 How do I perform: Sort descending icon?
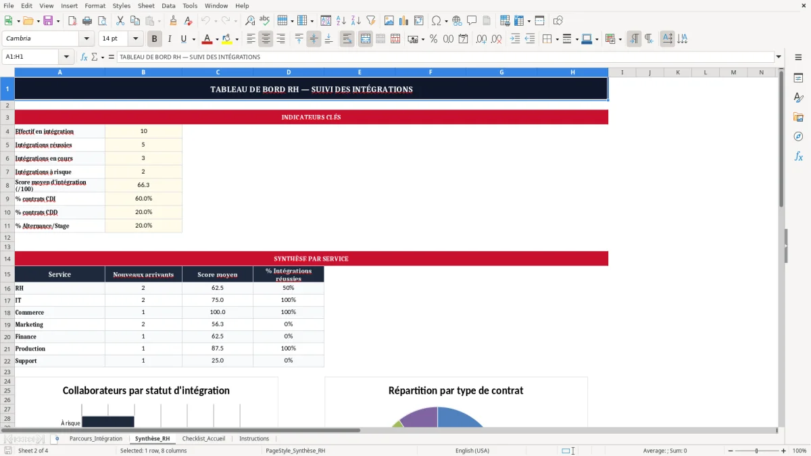click(x=356, y=21)
